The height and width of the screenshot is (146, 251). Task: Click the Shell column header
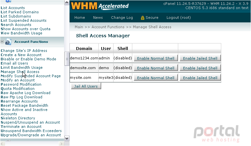click(123, 49)
